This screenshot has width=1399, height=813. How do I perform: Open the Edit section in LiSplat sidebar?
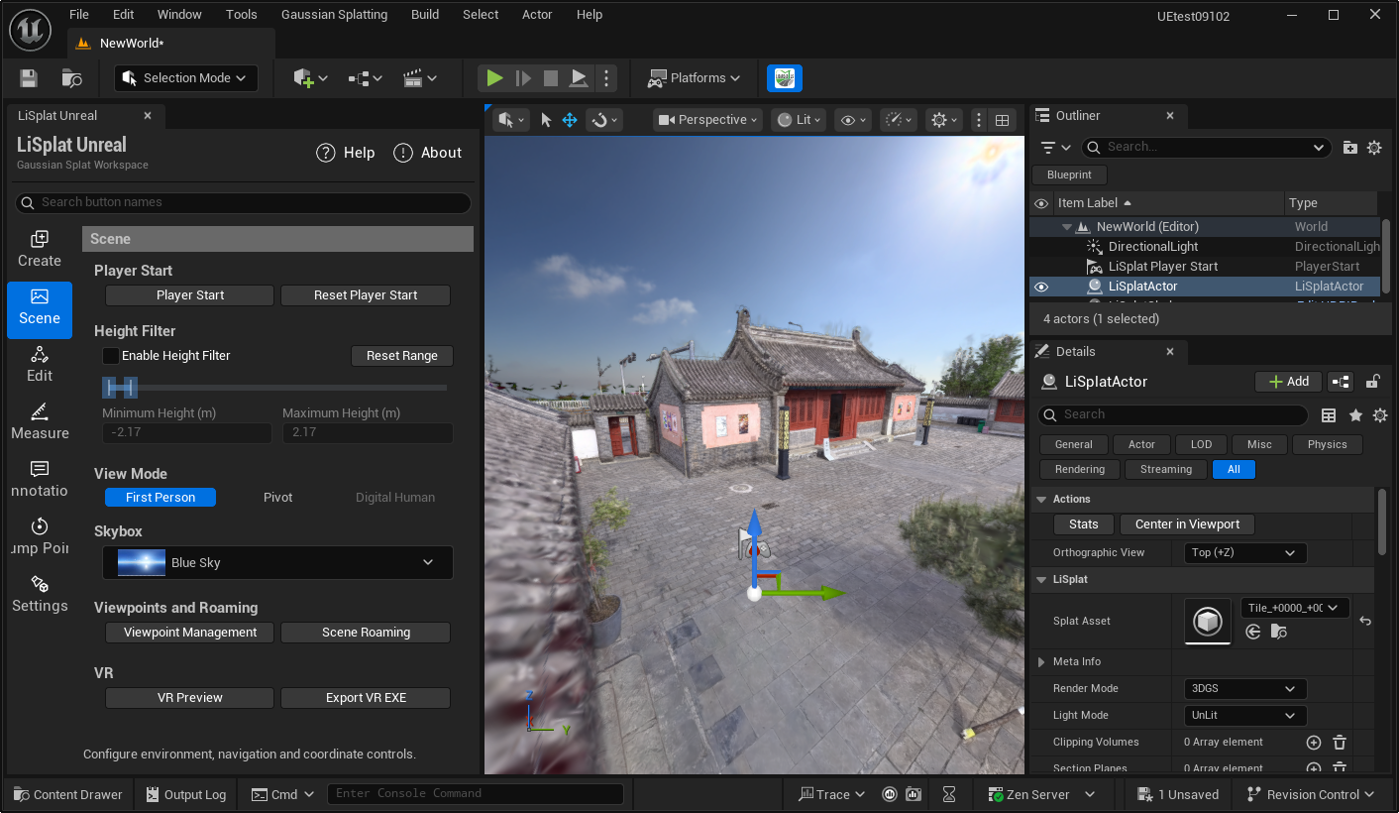40,364
